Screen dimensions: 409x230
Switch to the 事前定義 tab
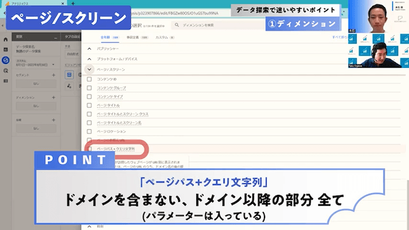(137, 38)
